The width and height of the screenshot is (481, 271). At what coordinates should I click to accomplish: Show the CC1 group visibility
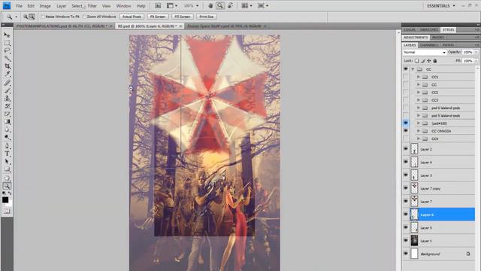(x=406, y=77)
